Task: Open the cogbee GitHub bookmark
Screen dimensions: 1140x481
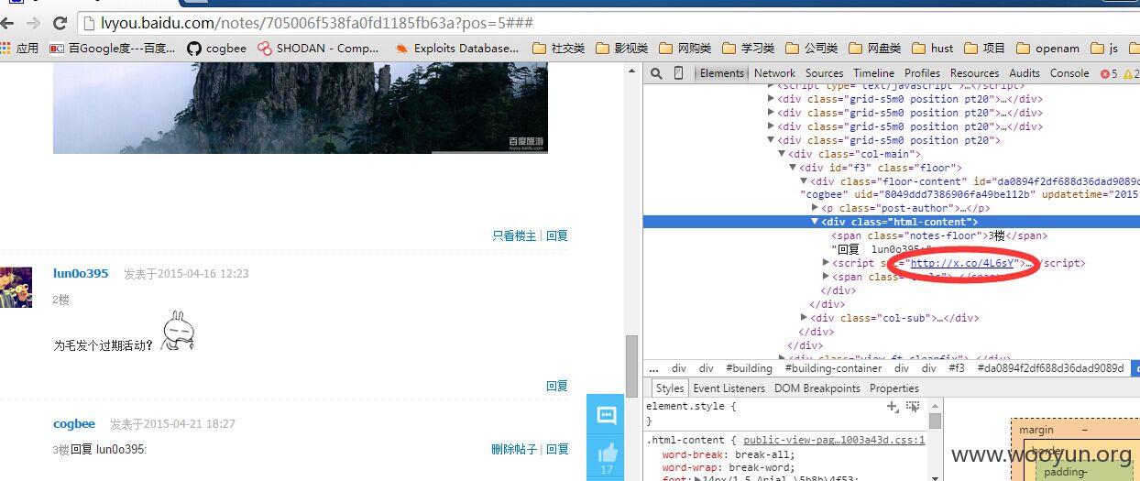Action: click(x=217, y=48)
